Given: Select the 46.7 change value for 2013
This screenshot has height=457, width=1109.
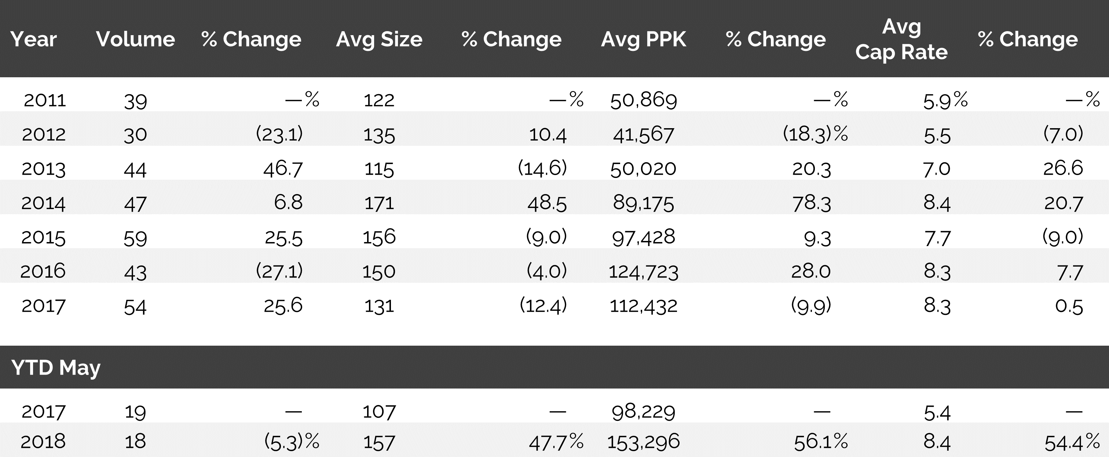Looking at the screenshot, I should point(283,168).
